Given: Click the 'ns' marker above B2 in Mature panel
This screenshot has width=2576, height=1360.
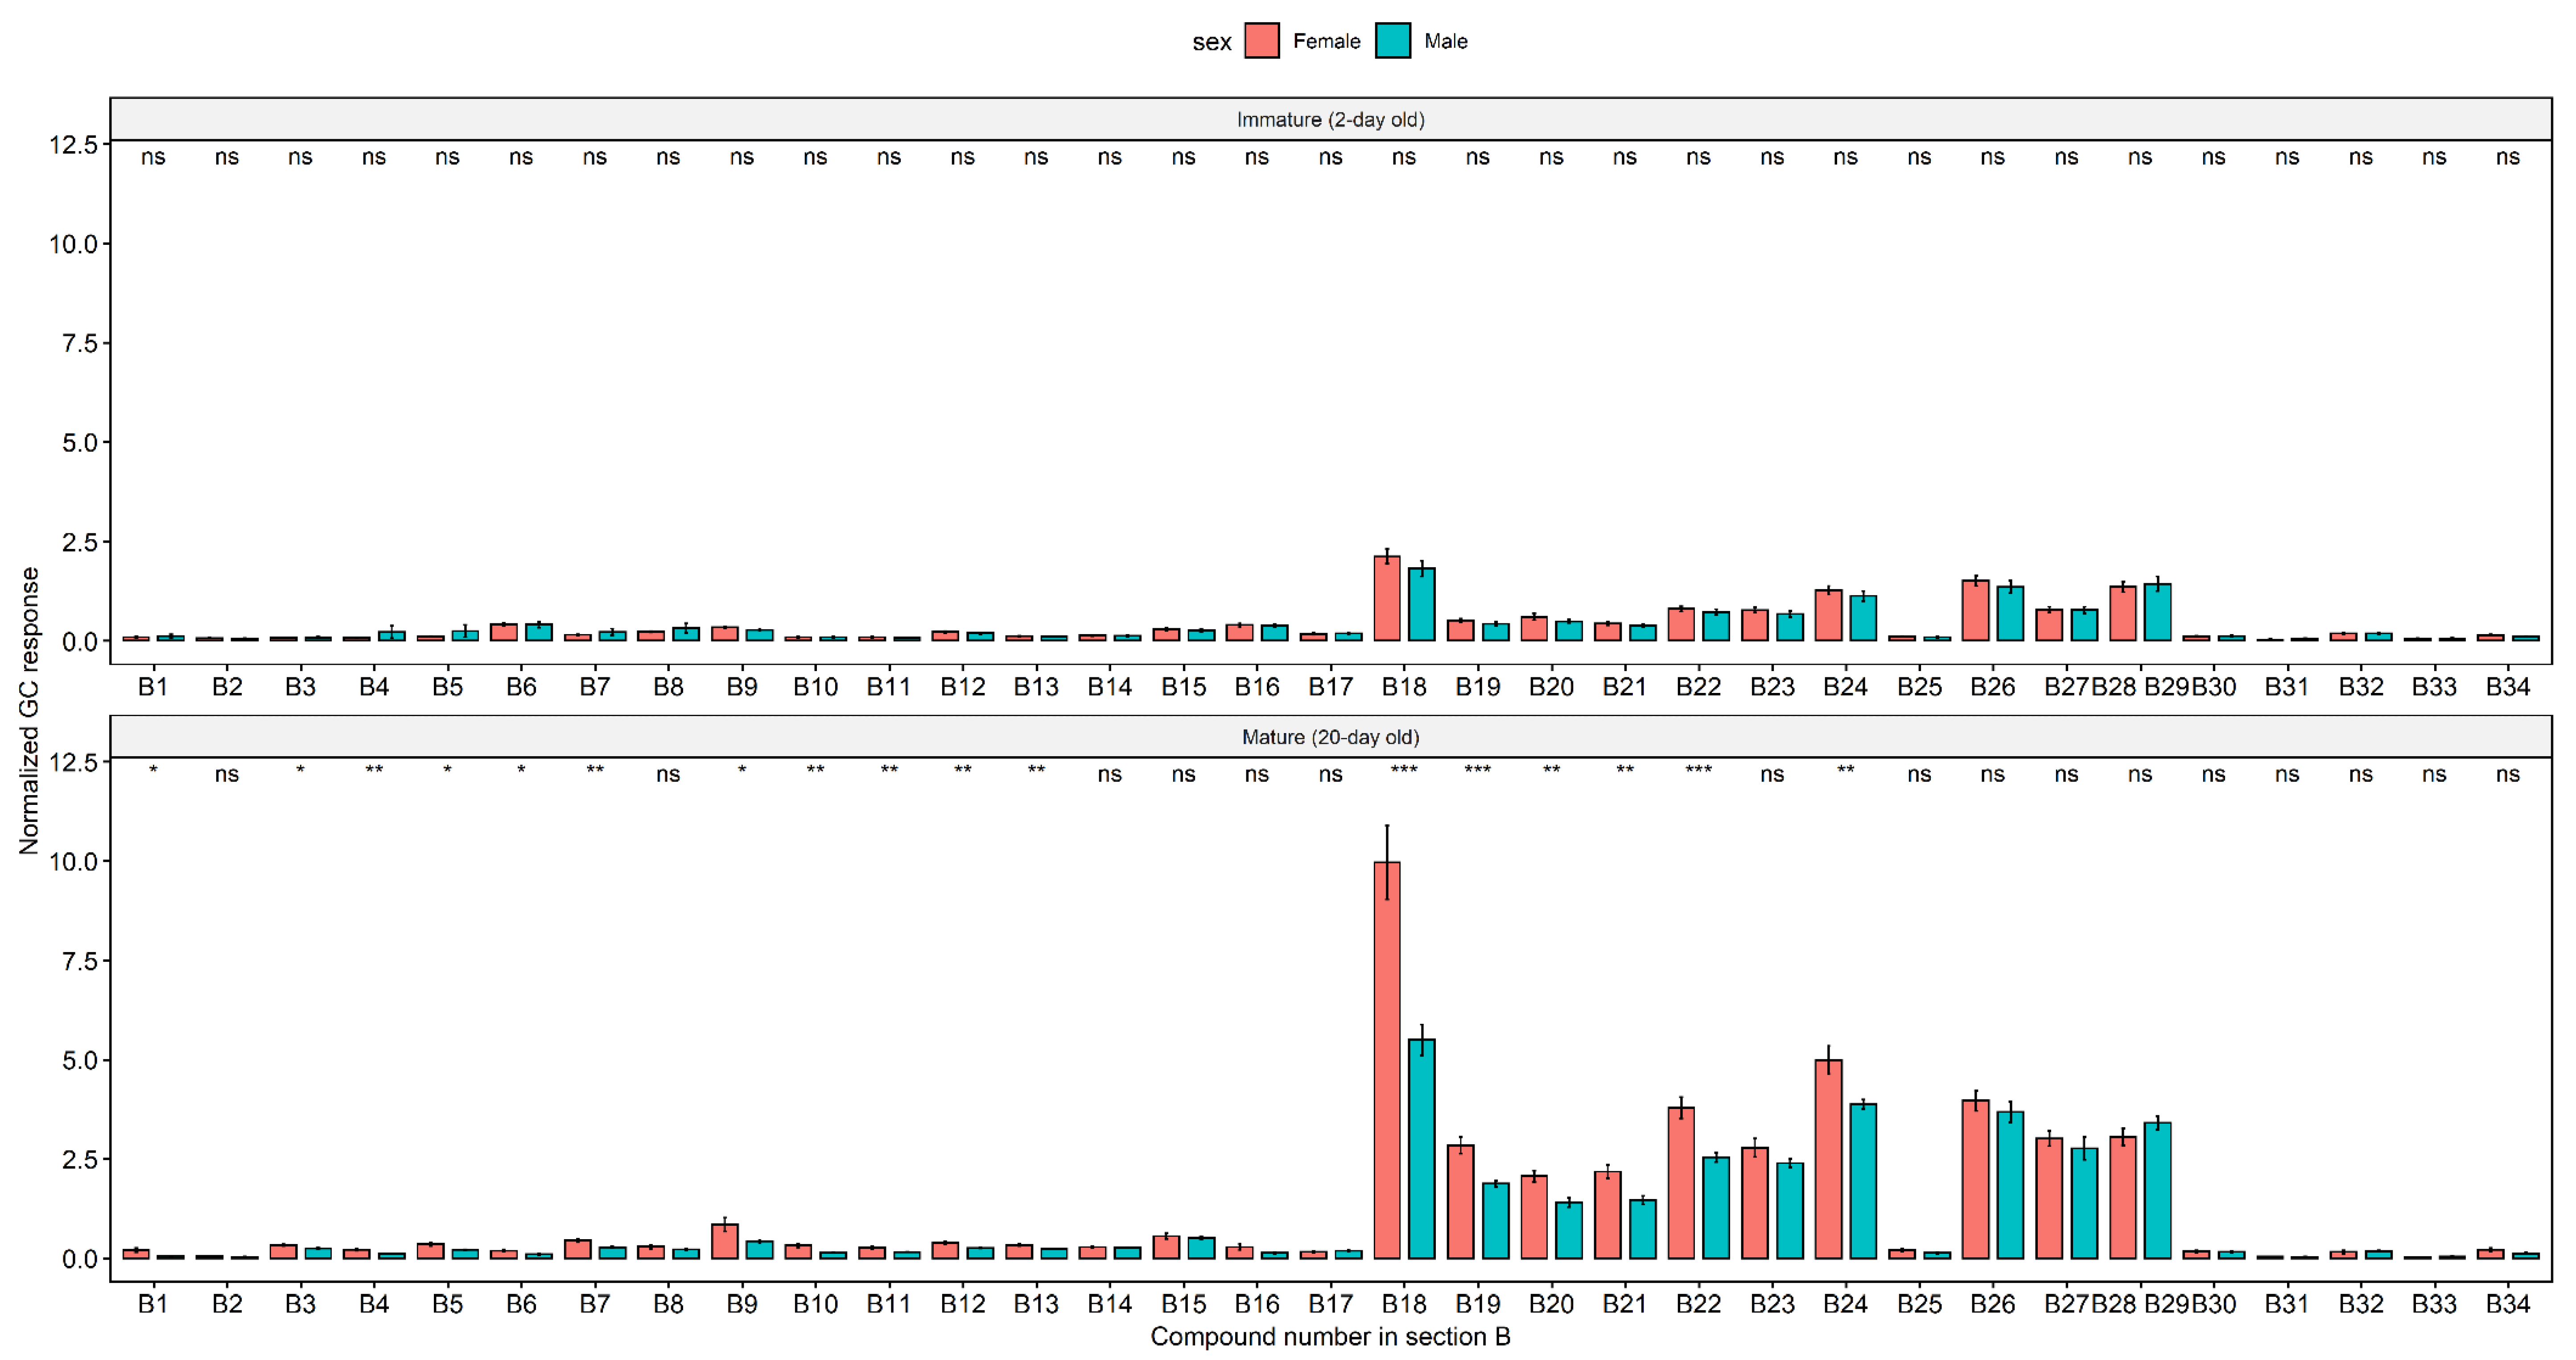Looking at the screenshot, I should click(x=227, y=774).
